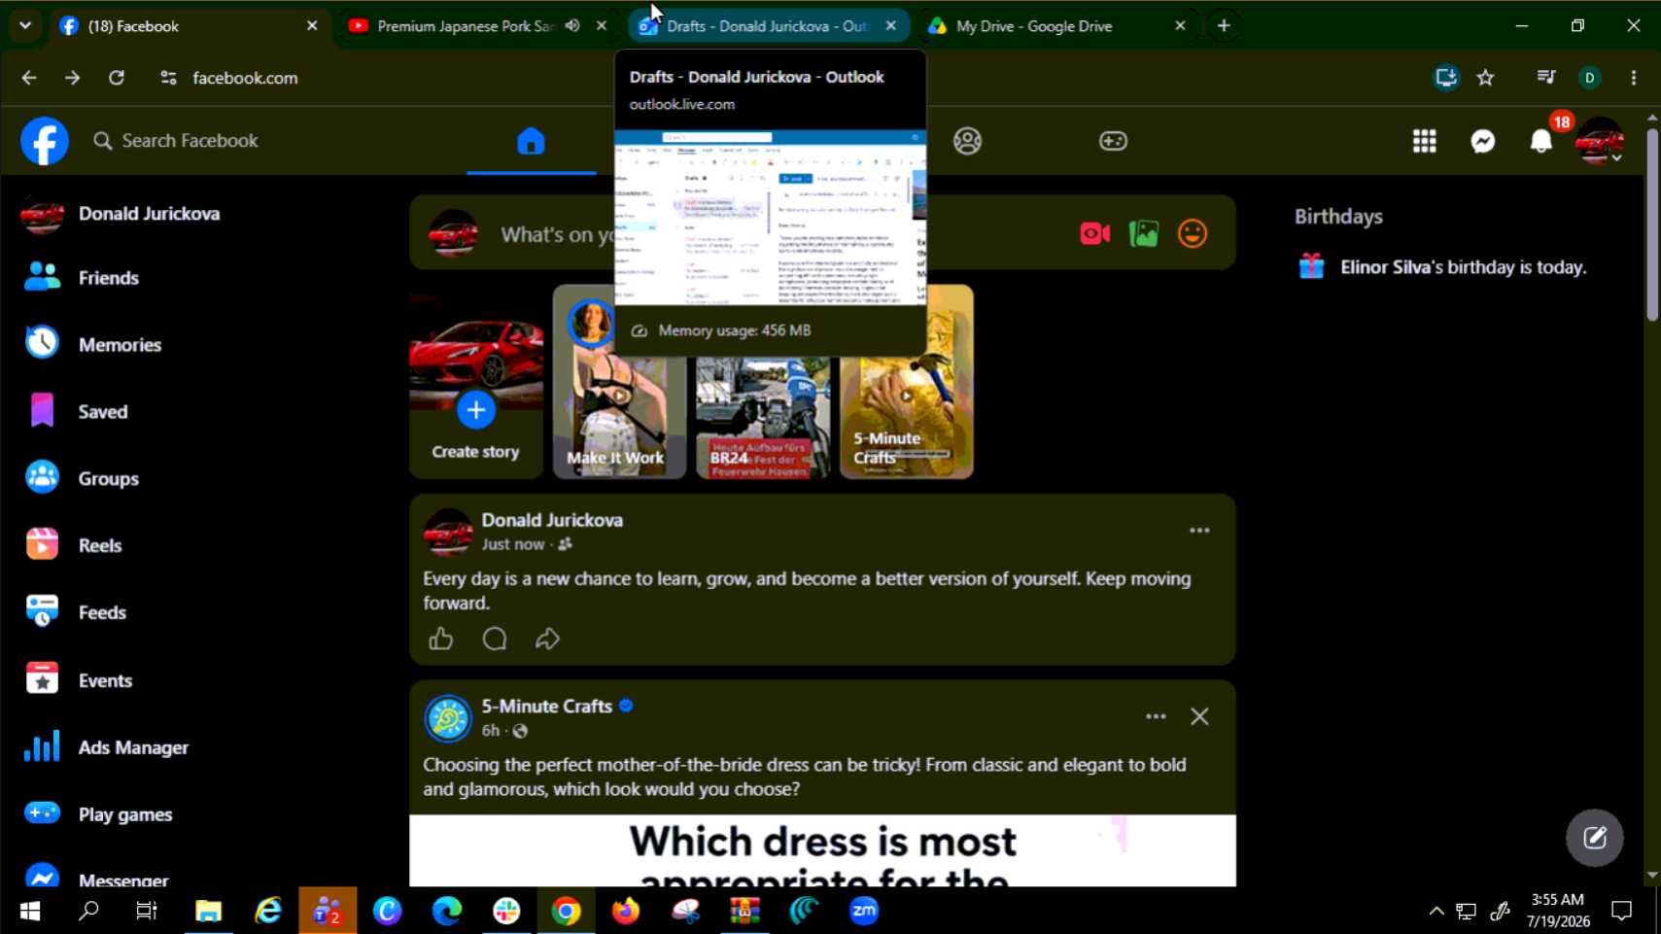Click the Facebook logo icon
Screen dimensions: 1661x934
pos(45,141)
